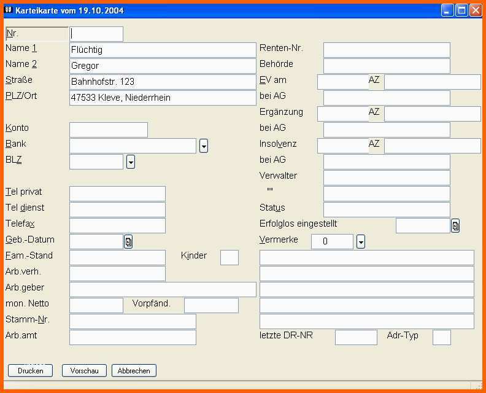Click the Arb.amt input field

[x=133, y=338]
